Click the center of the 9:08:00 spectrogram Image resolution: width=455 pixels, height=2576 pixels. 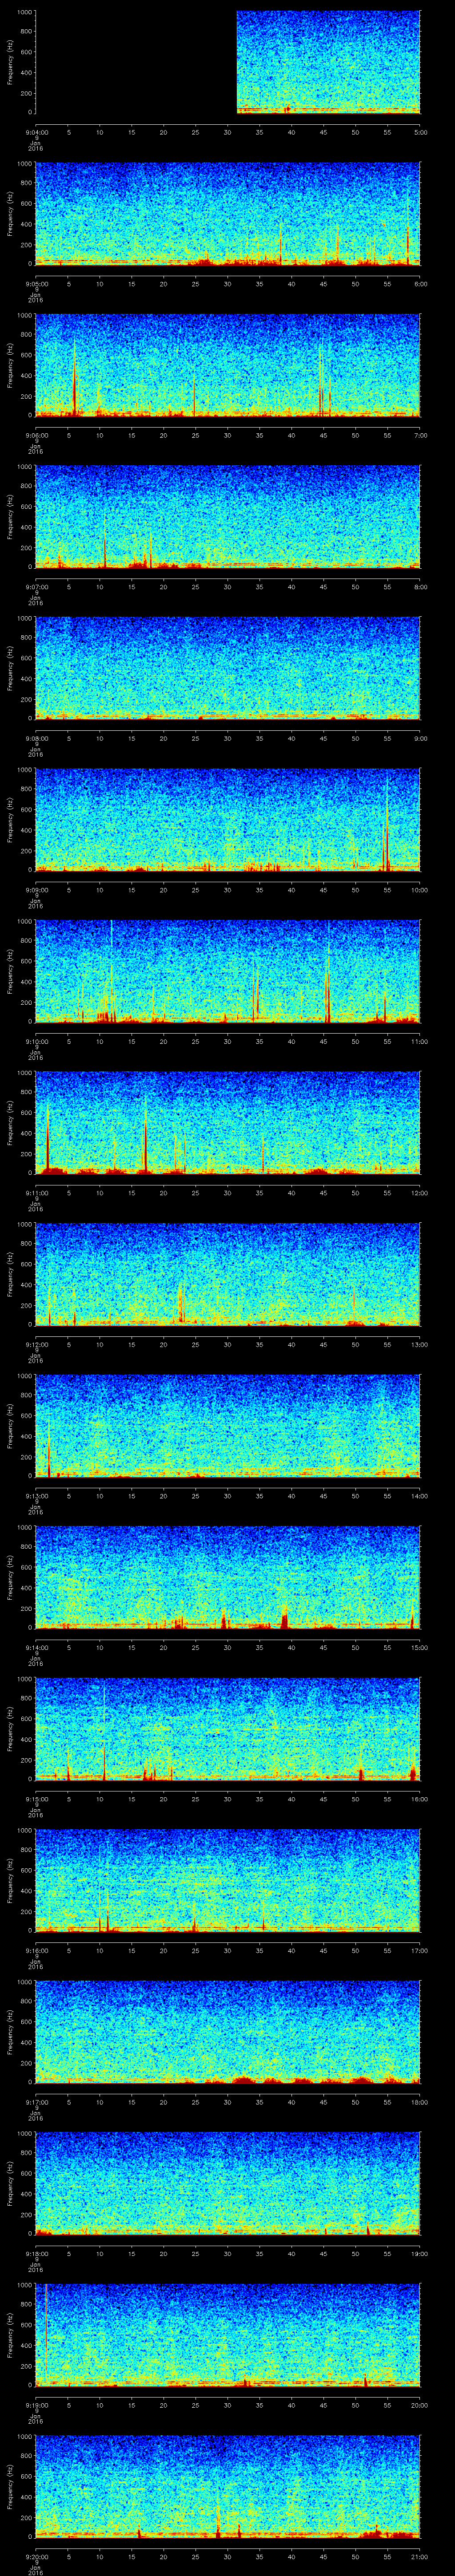(228, 667)
